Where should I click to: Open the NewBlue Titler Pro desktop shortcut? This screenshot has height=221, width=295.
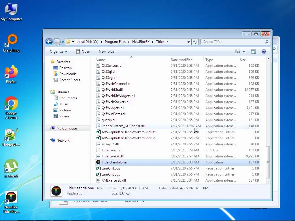click(x=11, y=202)
